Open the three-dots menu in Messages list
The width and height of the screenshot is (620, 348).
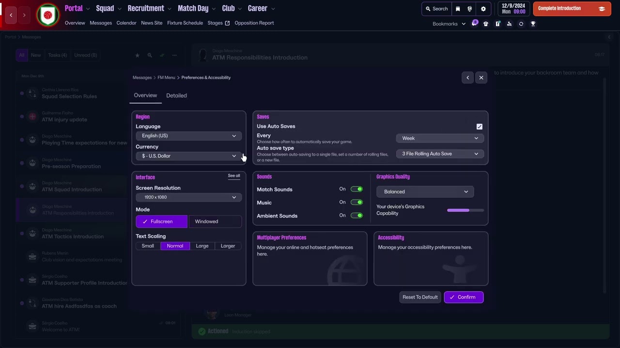174,55
